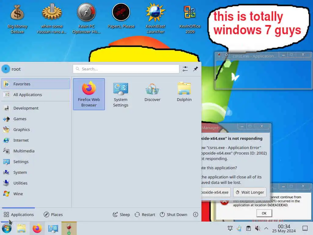The height and width of the screenshot is (235, 313).
Task: Switch to Places tab
Action: click(53, 214)
